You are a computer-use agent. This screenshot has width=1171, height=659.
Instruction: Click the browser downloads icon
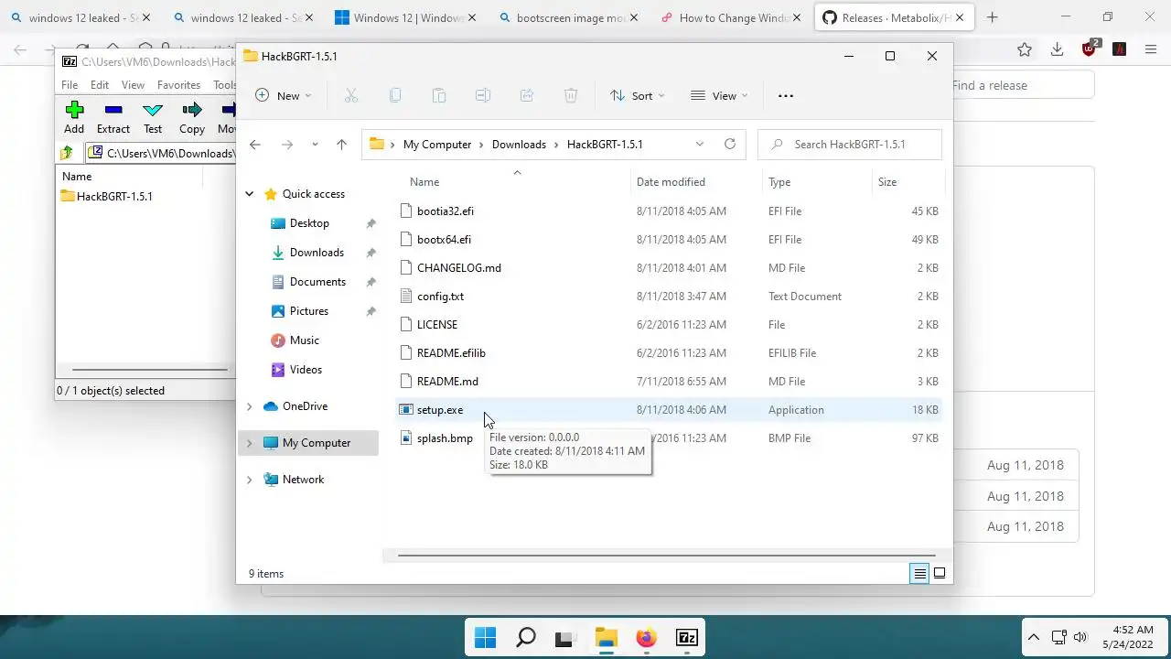[1057, 49]
